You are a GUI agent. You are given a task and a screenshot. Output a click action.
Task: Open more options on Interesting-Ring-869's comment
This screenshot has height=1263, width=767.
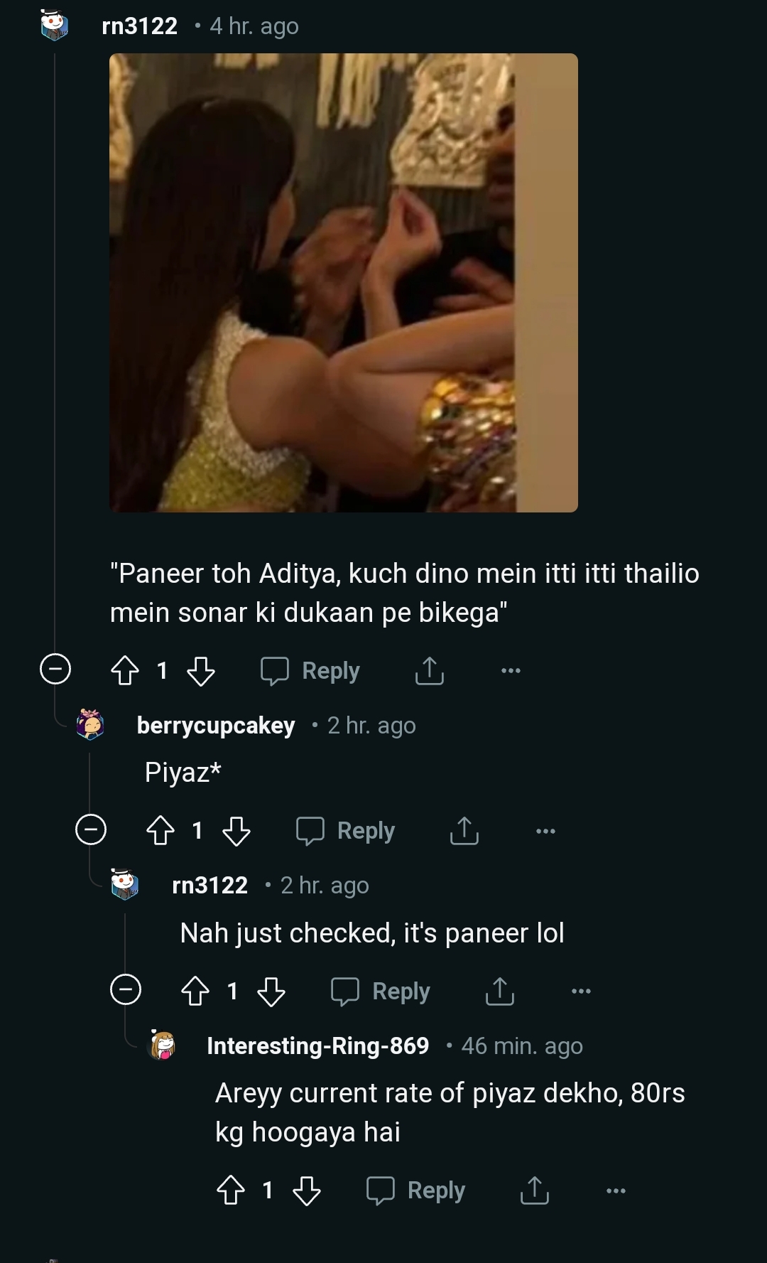coord(616,1191)
